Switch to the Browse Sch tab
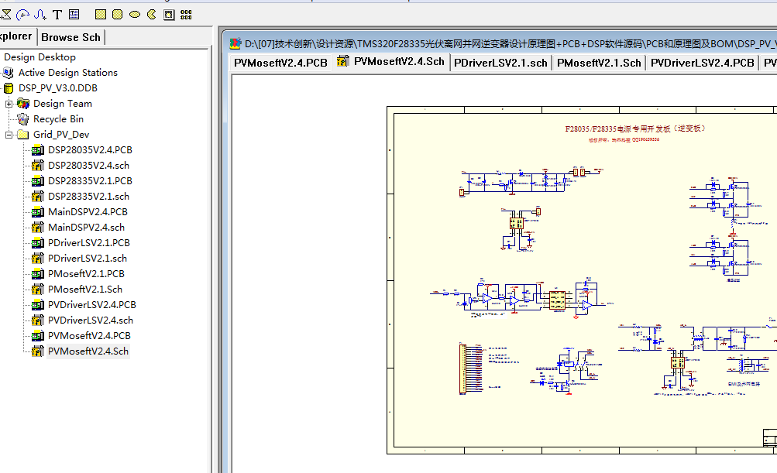Viewport: 777px width, 473px height. coord(70,38)
